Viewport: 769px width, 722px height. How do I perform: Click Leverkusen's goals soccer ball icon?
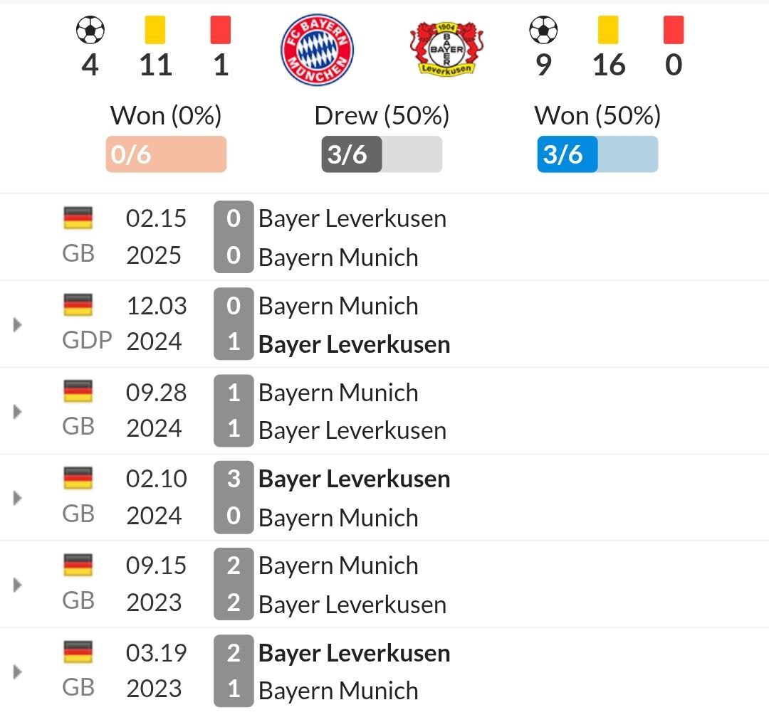(x=543, y=31)
